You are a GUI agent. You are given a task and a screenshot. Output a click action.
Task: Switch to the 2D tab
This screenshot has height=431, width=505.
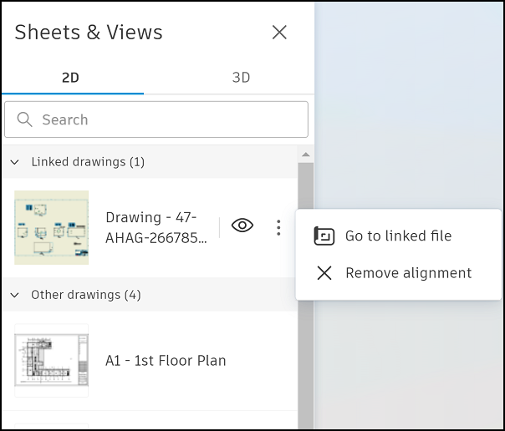pyautogui.click(x=71, y=78)
